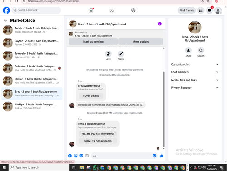
Task: Attach a photo using the image icon
Action: tap(75, 156)
